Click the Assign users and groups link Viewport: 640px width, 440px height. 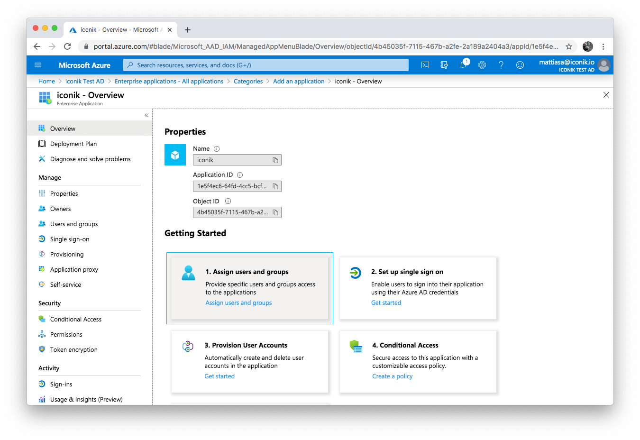pyautogui.click(x=238, y=303)
